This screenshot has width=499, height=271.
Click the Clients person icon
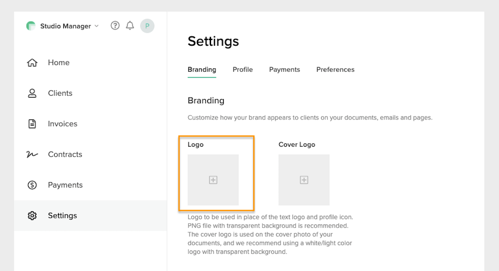tap(32, 93)
